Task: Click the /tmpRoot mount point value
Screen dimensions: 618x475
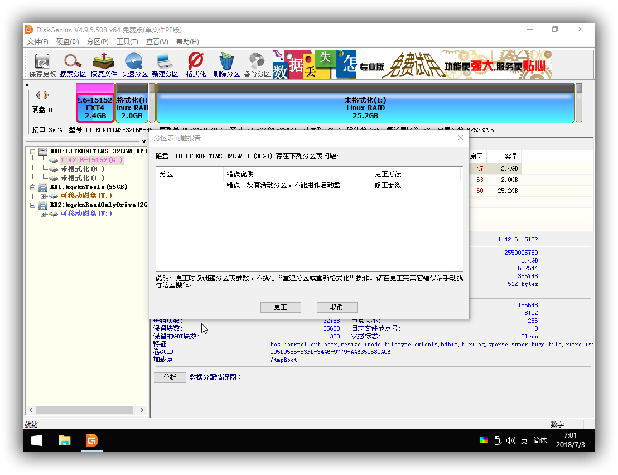Action: [x=283, y=360]
